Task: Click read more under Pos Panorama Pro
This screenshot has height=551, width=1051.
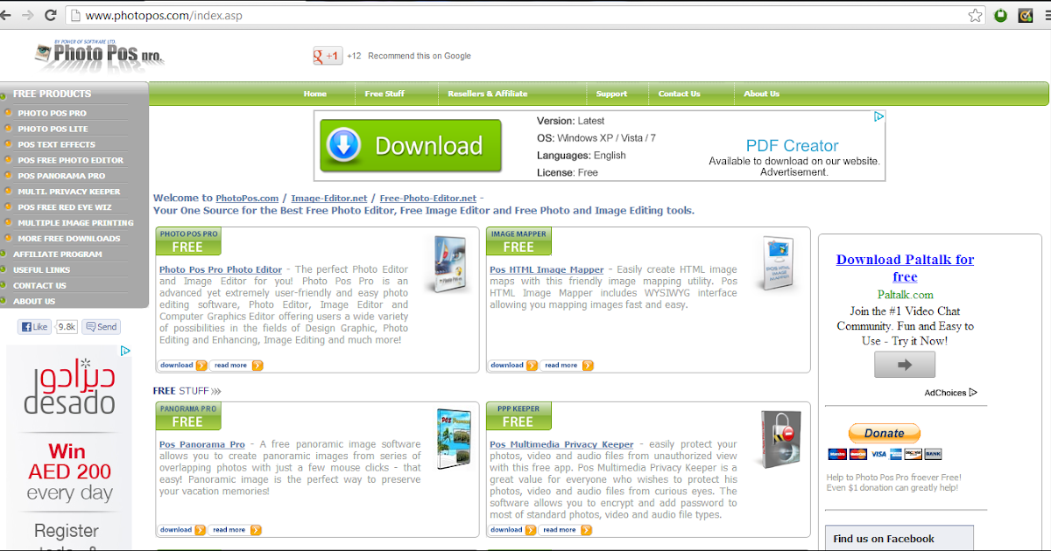Action: pyautogui.click(x=236, y=530)
